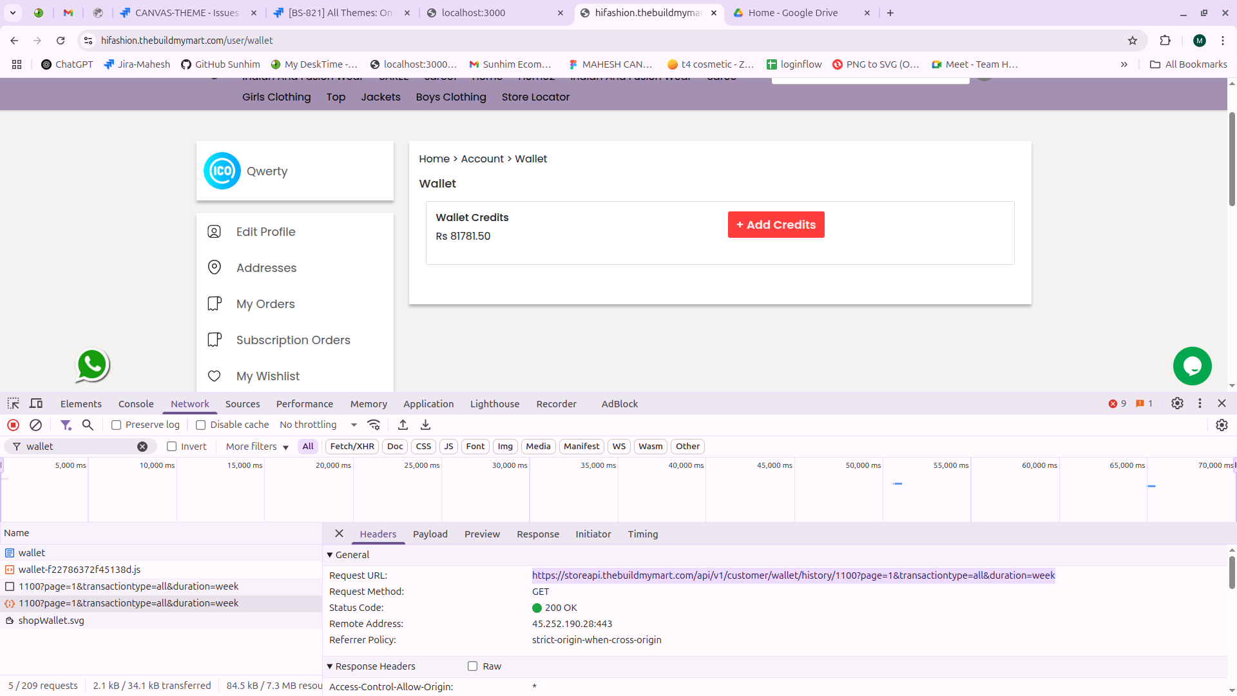The width and height of the screenshot is (1237, 696).
Task: Toggle the network filter funnel icon
Action: (x=66, y=425)
